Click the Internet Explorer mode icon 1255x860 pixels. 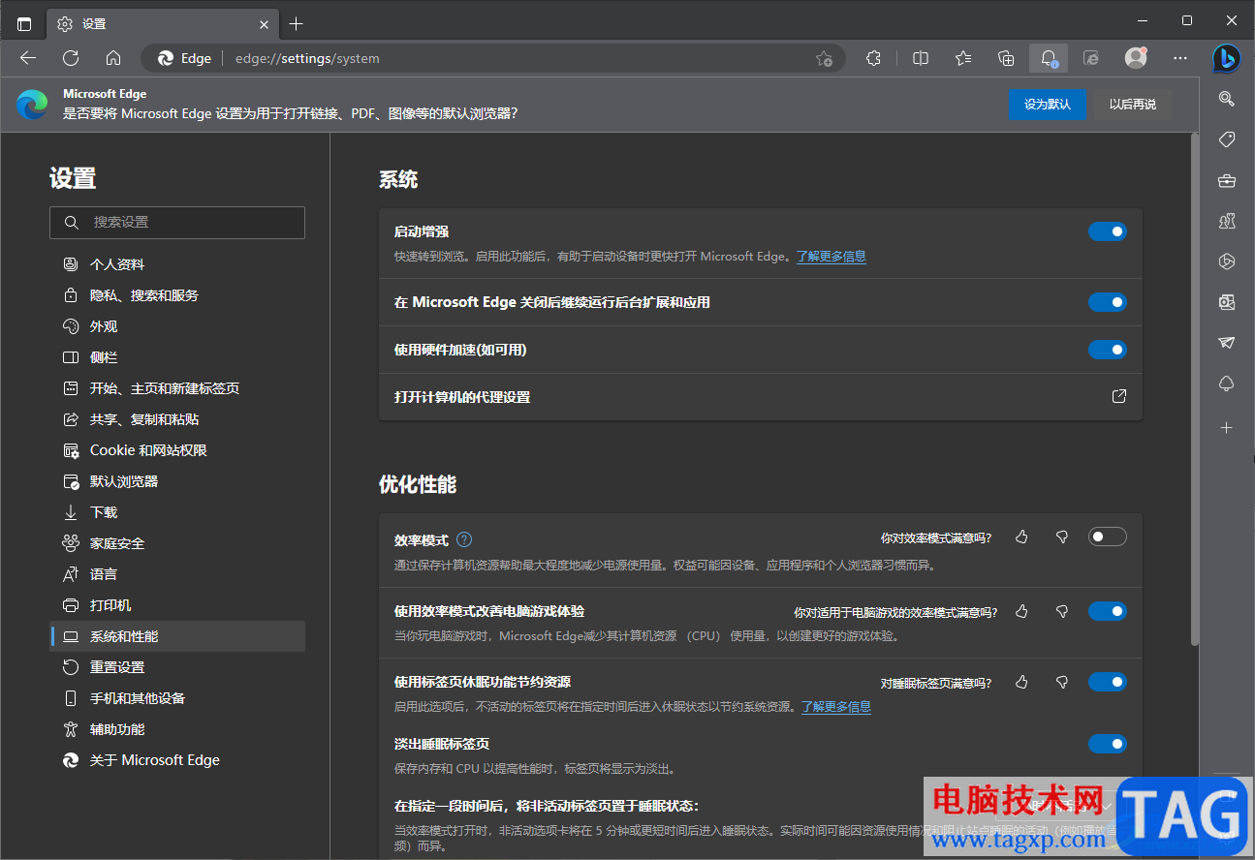1091,58
